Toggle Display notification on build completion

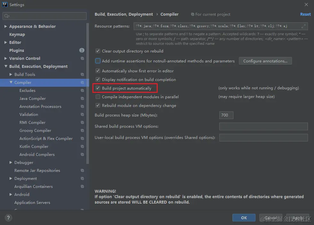(x=98, y=79)
